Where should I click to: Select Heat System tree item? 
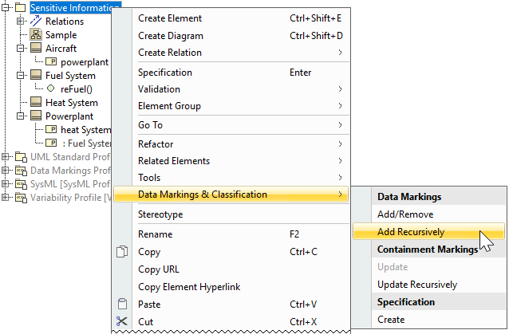coord(72,103)
